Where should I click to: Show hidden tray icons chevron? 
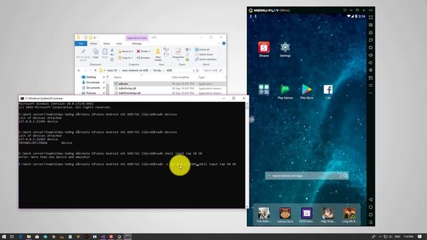coord(380,237)
